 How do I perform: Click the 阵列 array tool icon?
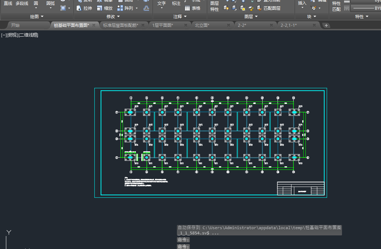pyautogui.click(x=120, y=8)
